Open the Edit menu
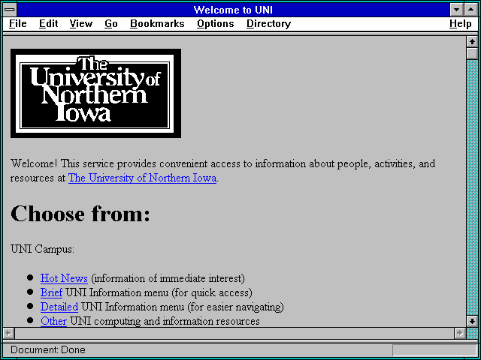The width and height of the screenshot is (481, 360). 48,24
